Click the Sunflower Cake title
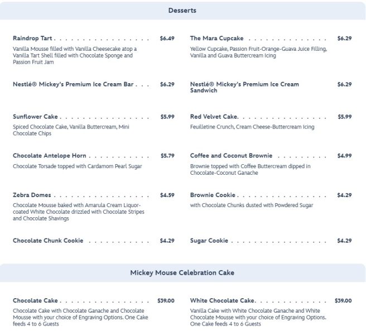 pyautogui.click(x=35, y=117)
